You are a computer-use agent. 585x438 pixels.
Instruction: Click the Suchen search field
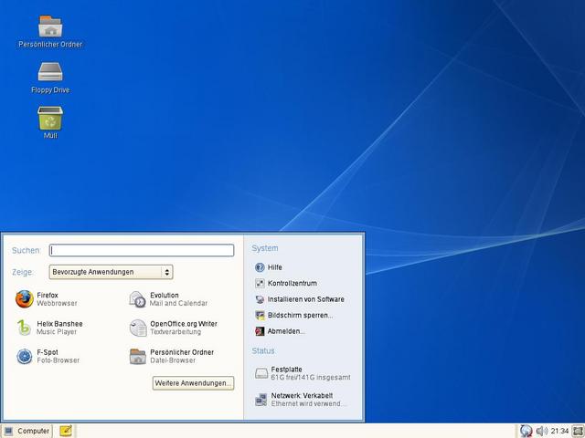pyautogui.click(x=142, y=250)
